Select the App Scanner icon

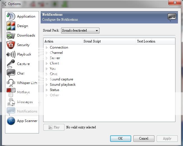tap(11, 121)
